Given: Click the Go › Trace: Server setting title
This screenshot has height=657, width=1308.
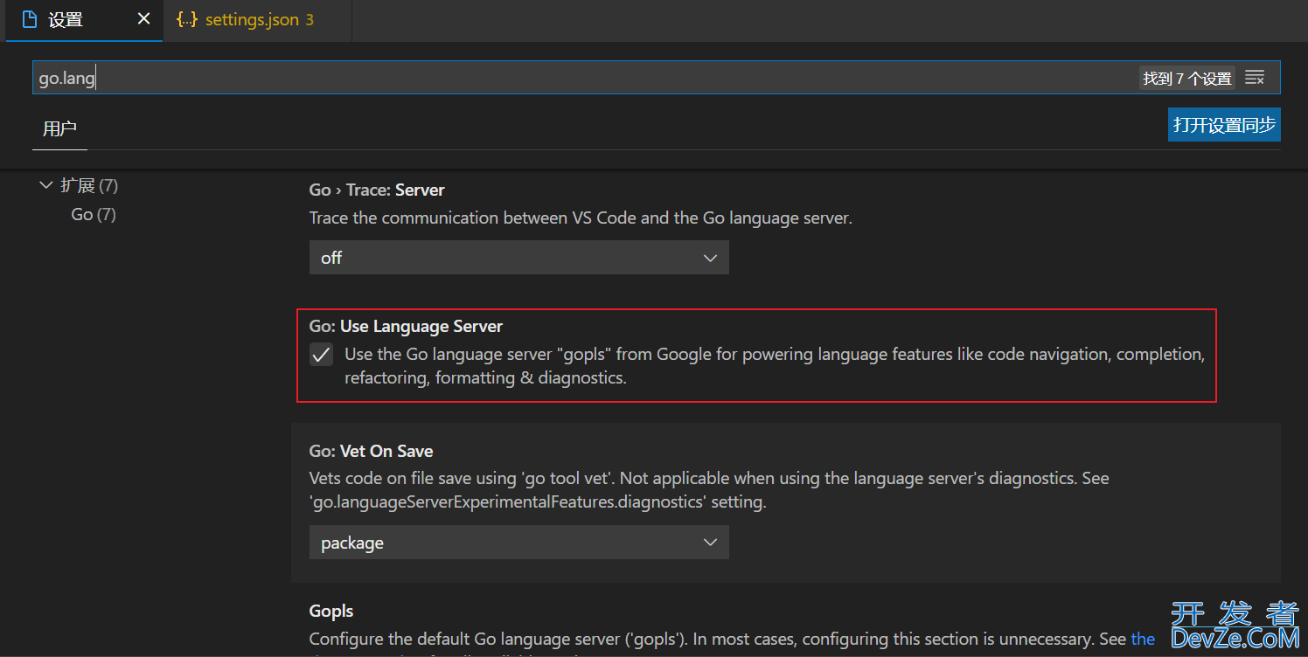Looking at the screenshot, I should click(377, 190).
